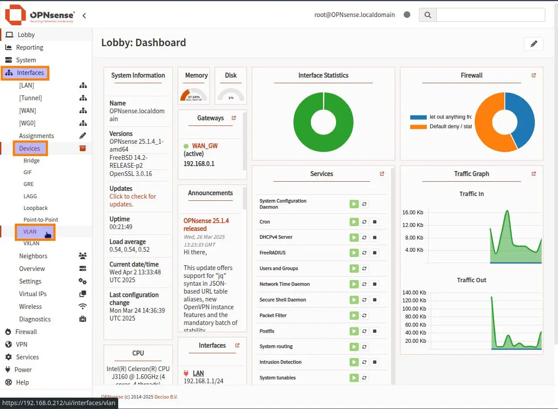Screen dimensions: 558x409
Task: Start the System routing service
Action: [x=354, y=347]
